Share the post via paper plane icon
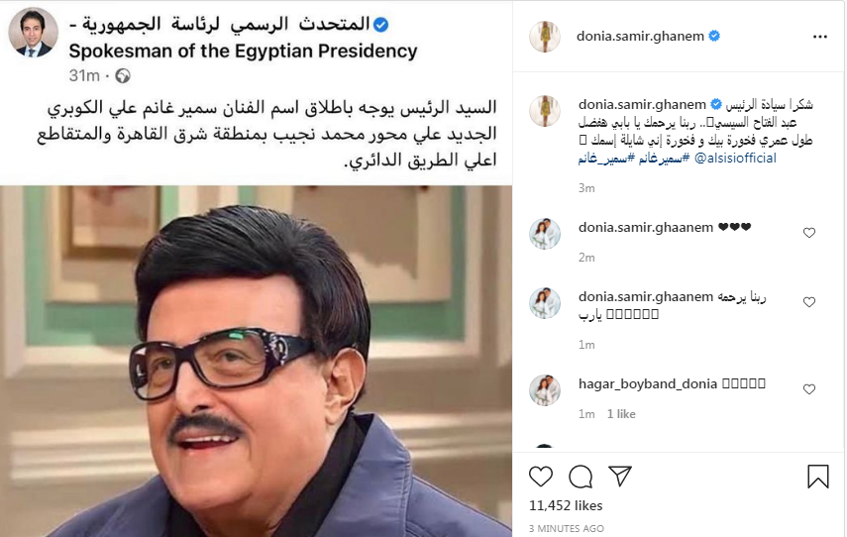 coord(620,476)
